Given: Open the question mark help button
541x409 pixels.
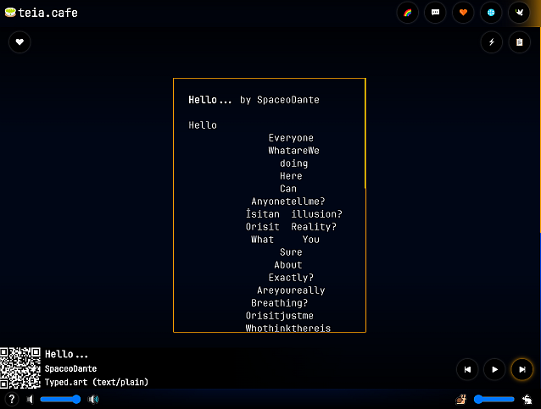Looking at the screenshot, I should point(11,400).
